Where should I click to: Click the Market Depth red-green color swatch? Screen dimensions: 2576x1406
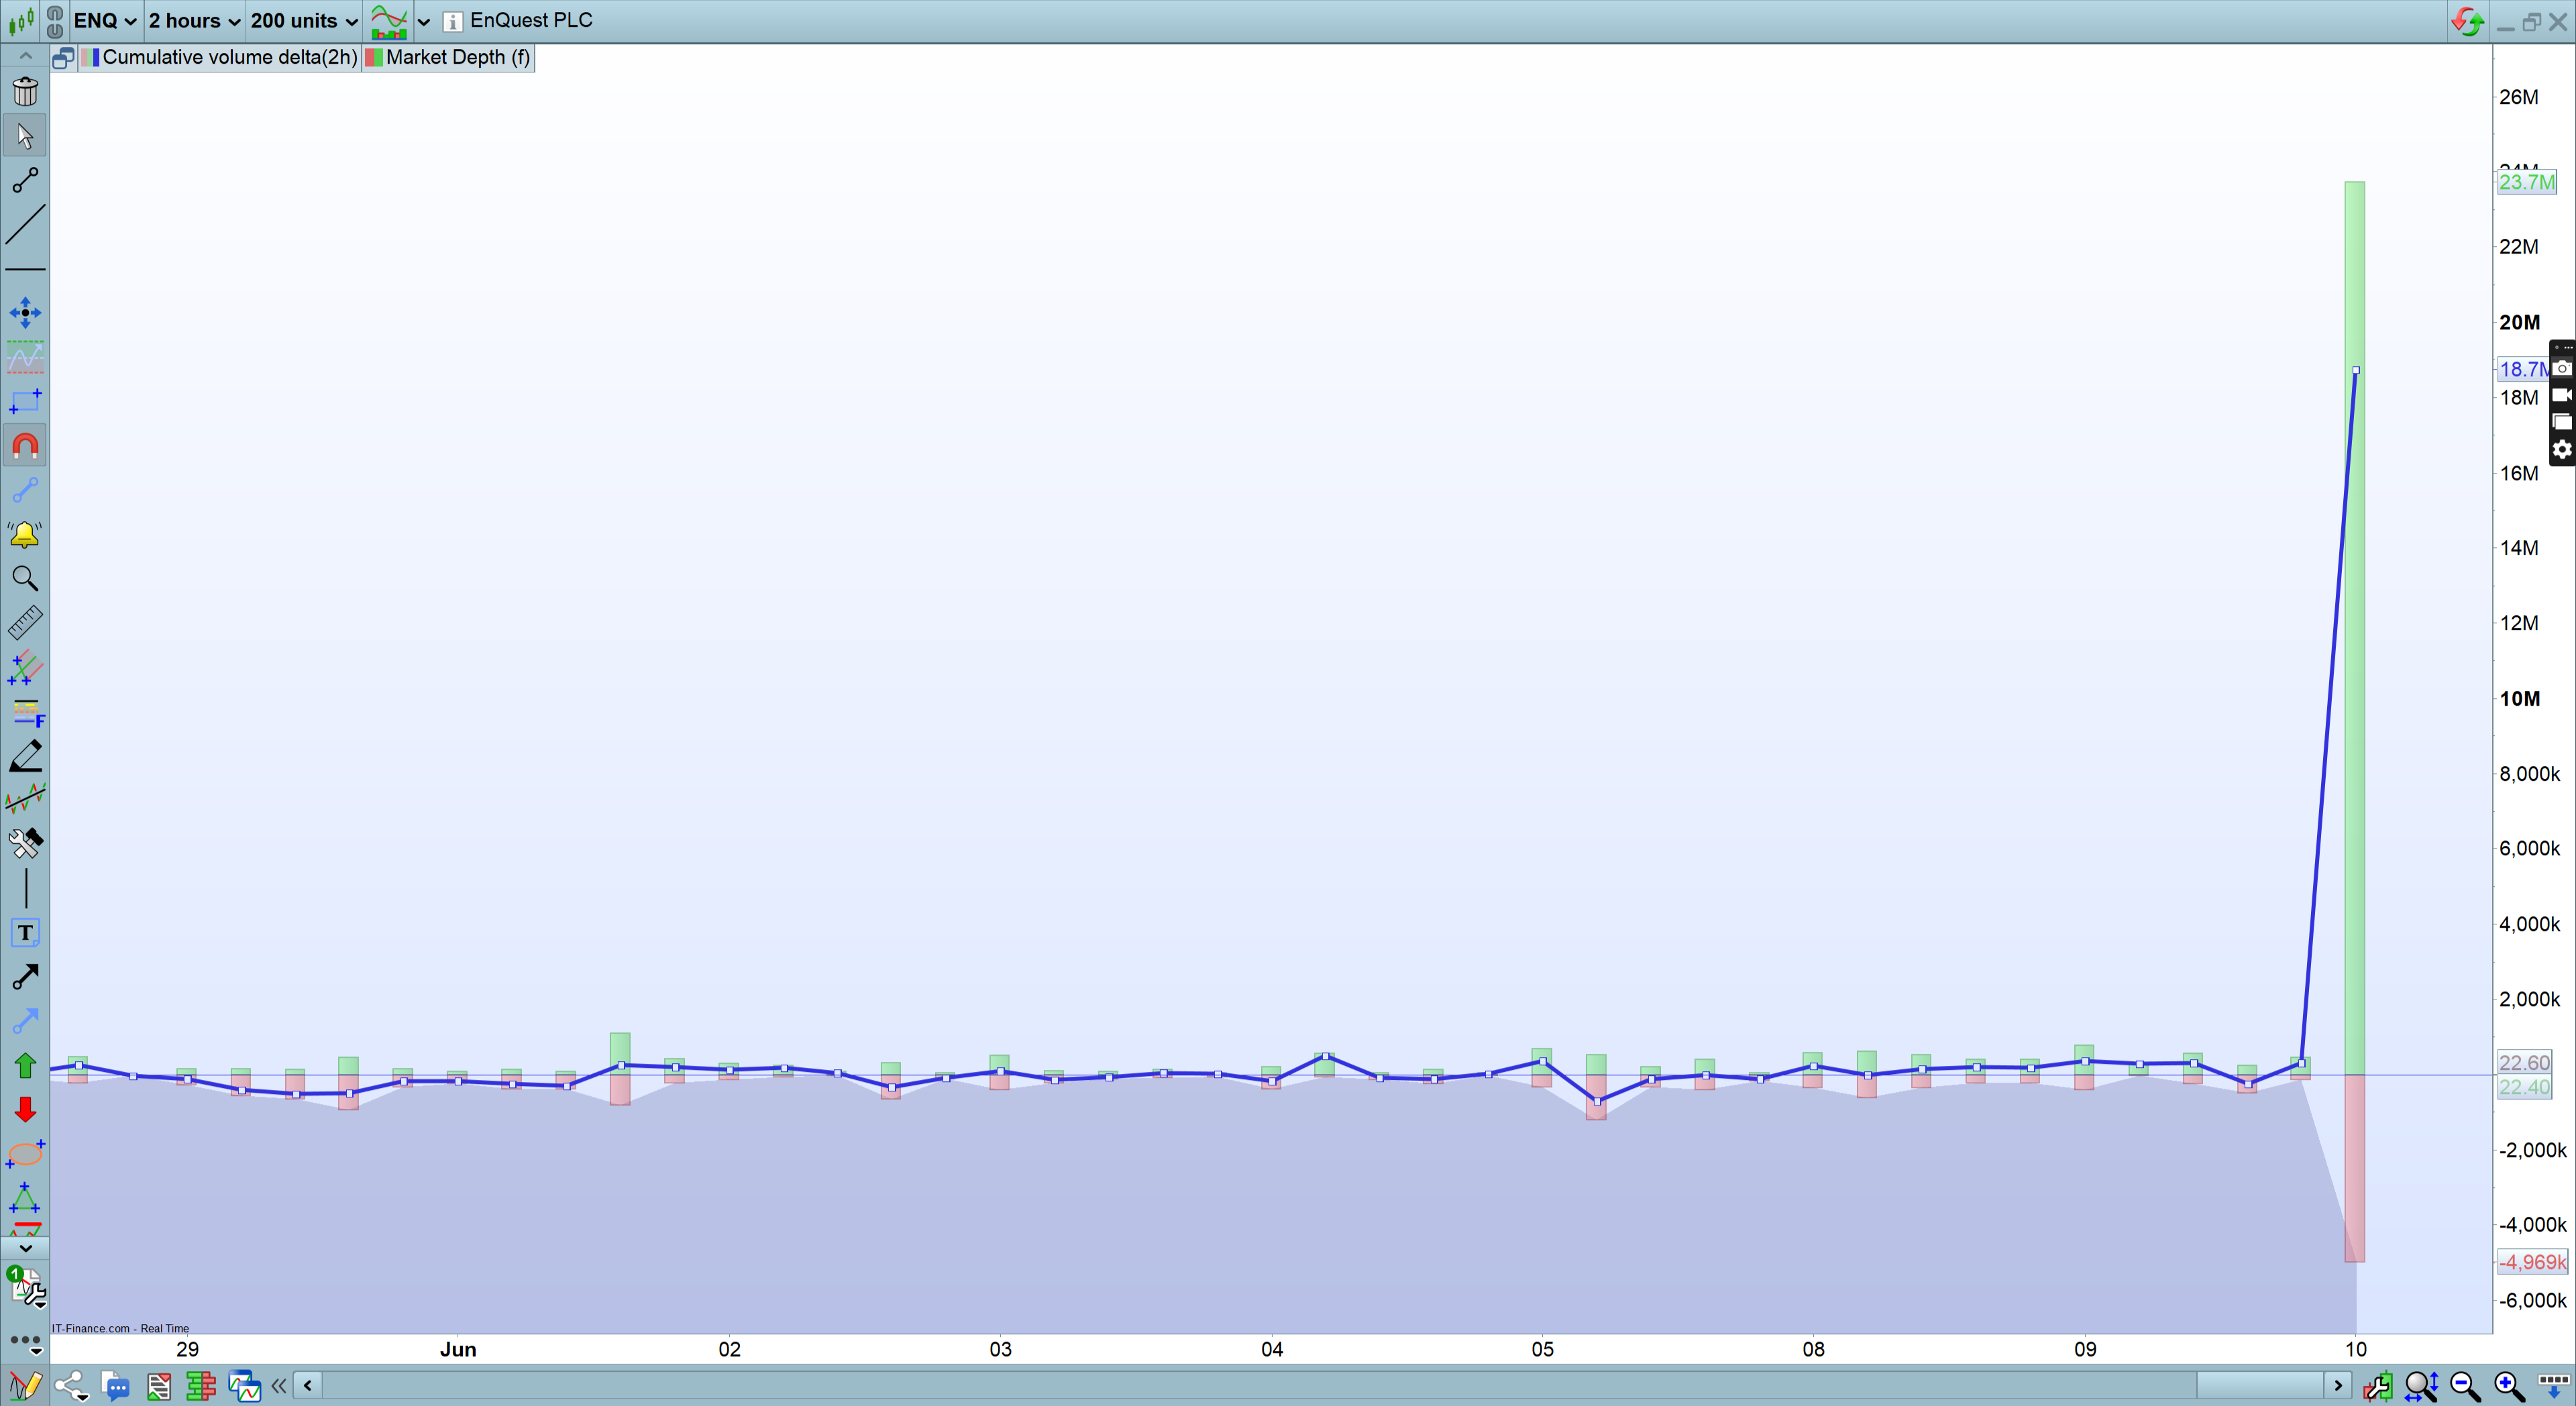[374, 57]
